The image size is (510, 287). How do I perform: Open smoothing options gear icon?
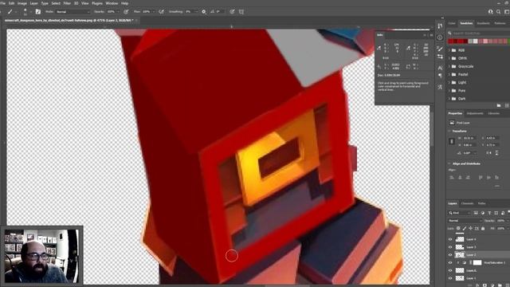pos(204,12)
